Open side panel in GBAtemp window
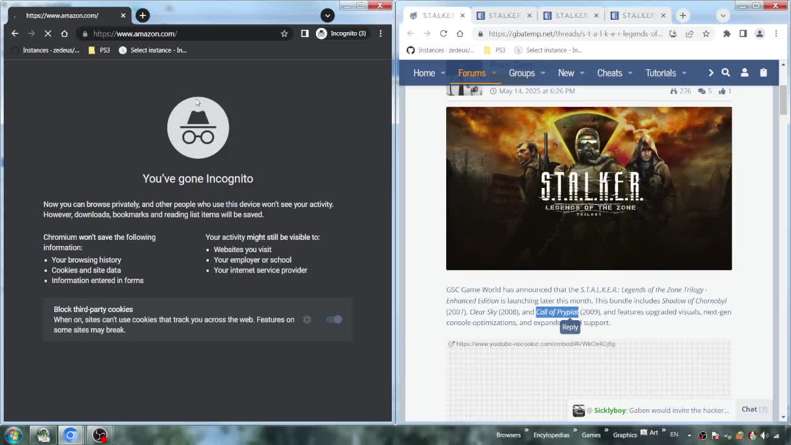Viewport: 791px width, 445px height. coord(743,33)
